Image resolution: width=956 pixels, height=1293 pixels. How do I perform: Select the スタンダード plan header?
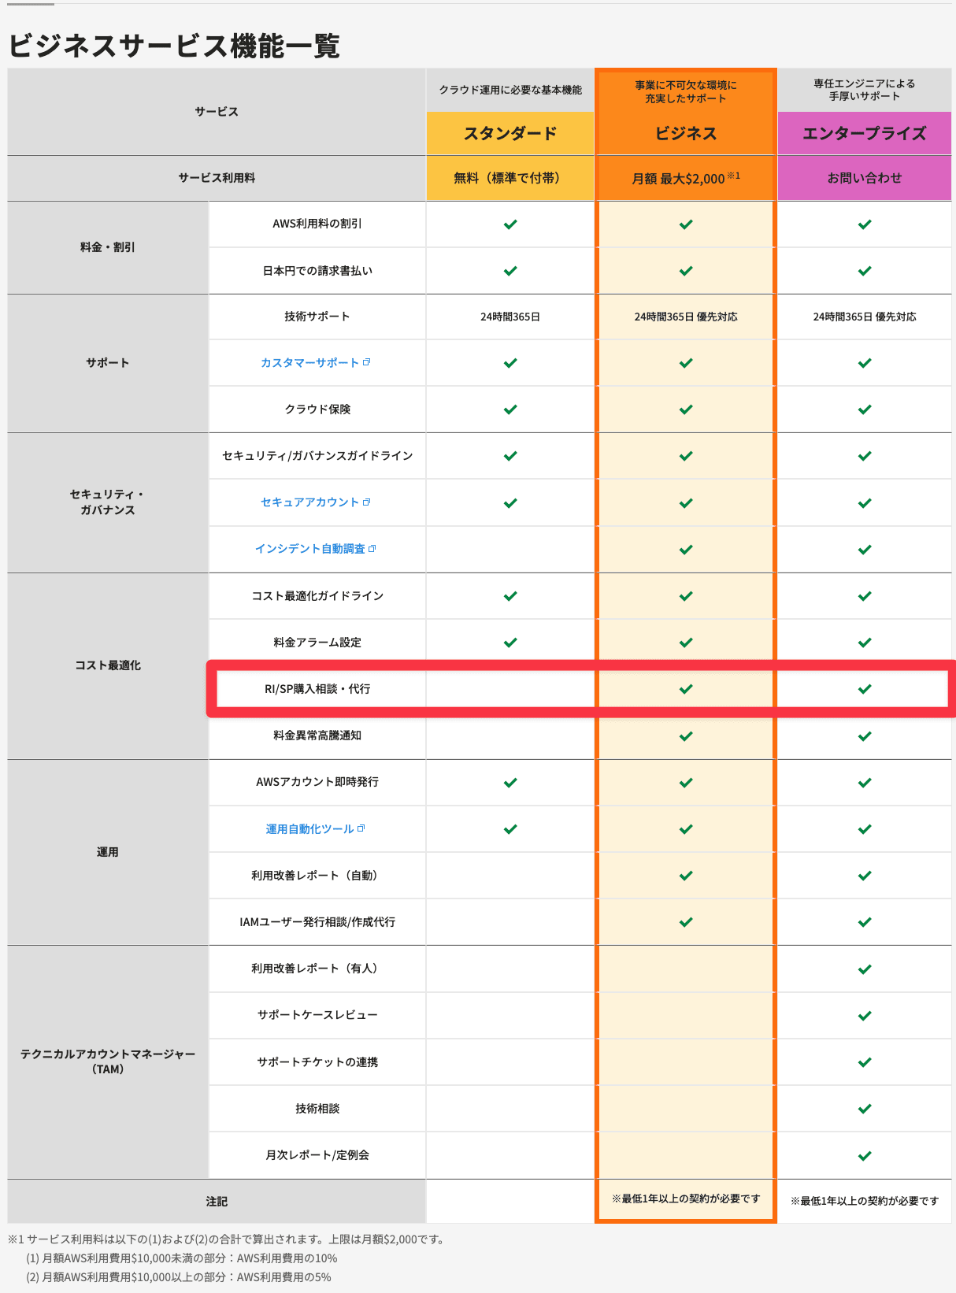pyautogui.click(x=510, y=133)
